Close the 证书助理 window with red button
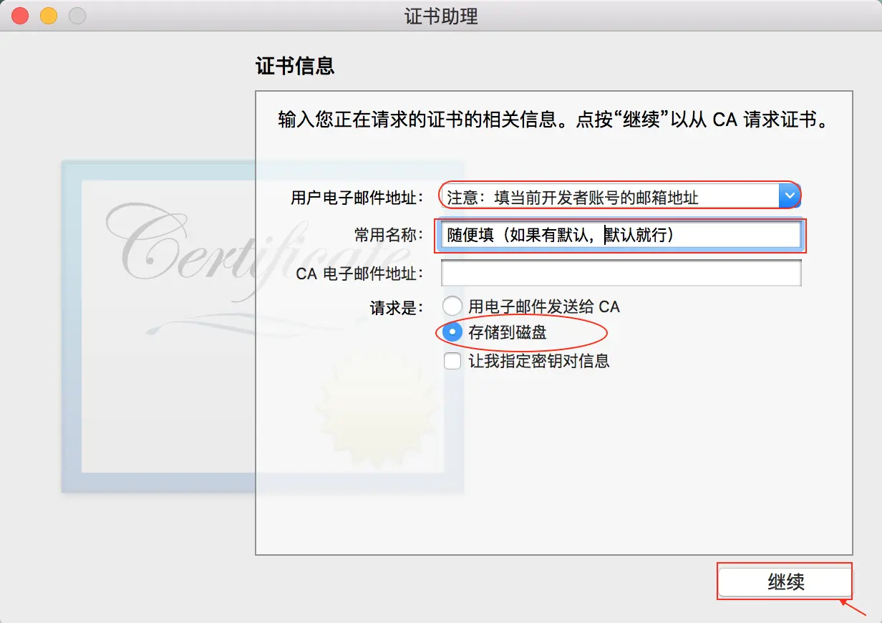Screen dimensions: 882x623 20,16
